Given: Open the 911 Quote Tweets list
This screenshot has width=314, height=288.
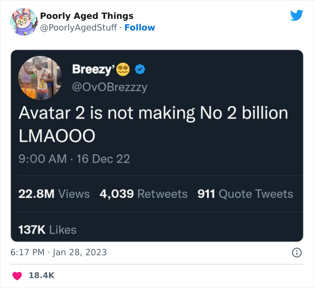Looking at the screenshot, I should [245, 194].
